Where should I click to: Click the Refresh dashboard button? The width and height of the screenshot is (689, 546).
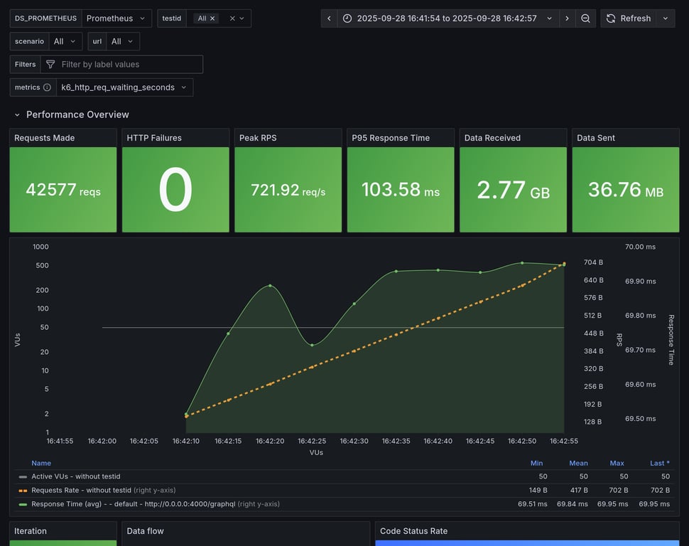pyautogui.click(x=629, y=18)
